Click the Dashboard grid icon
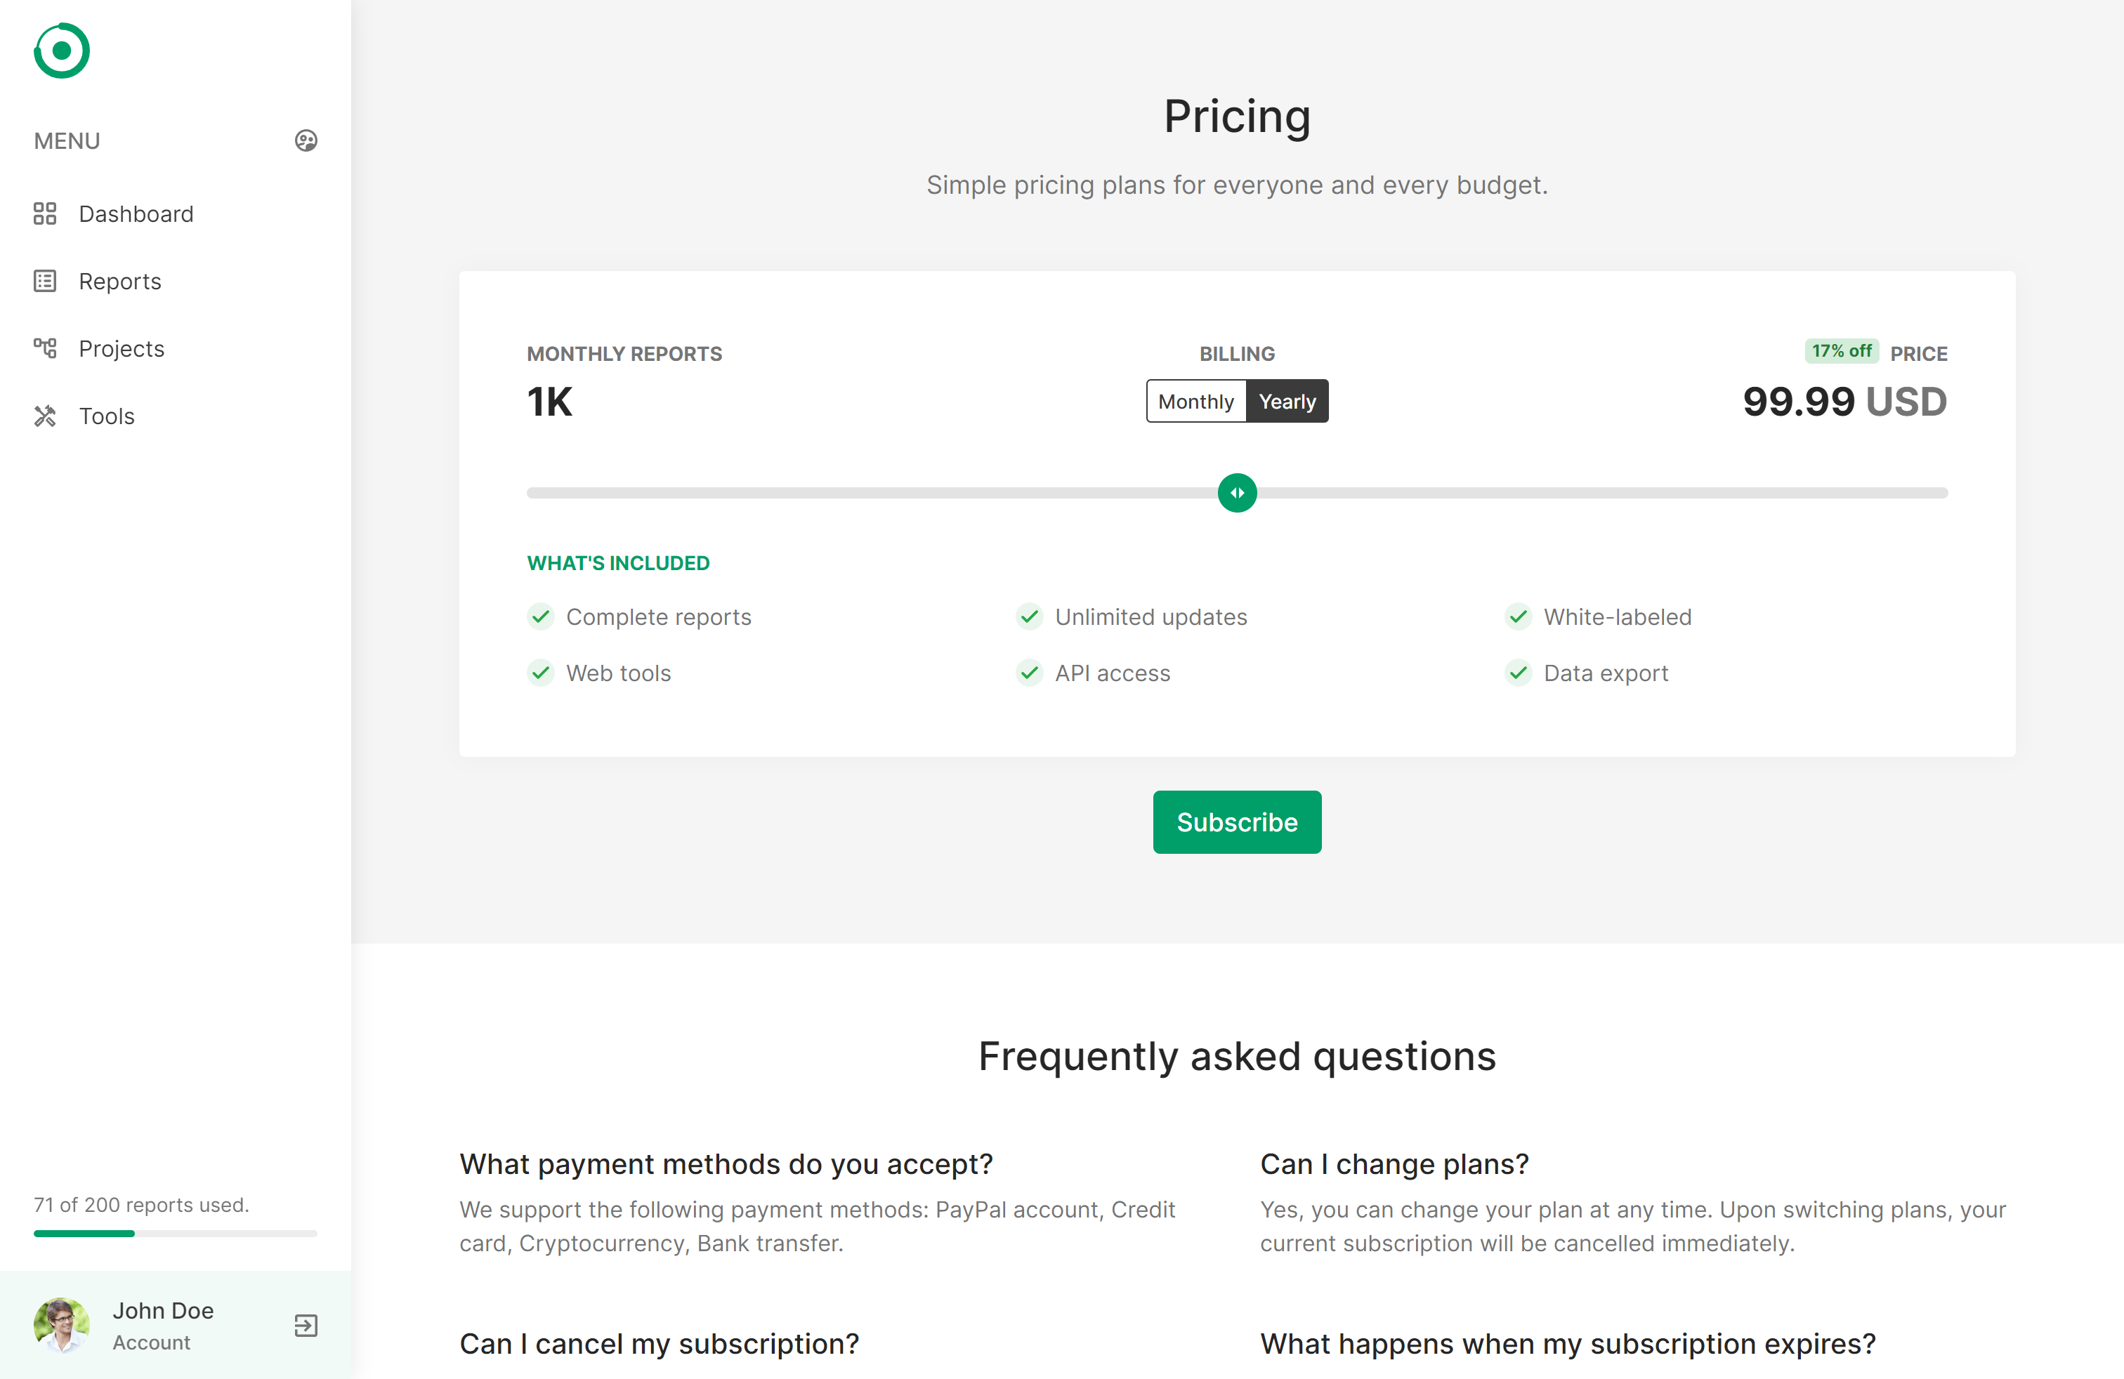This screenshot has width=2124, height=1379. pos(46,214)
